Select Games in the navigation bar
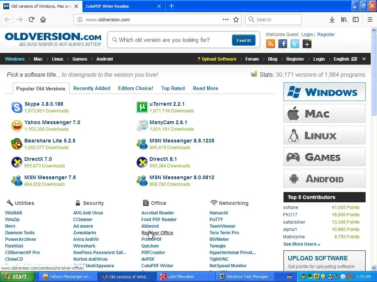377x282 pixels. [80, 59]
